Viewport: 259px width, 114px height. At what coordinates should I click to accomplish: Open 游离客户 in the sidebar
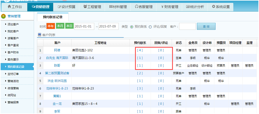pos(13,38)
